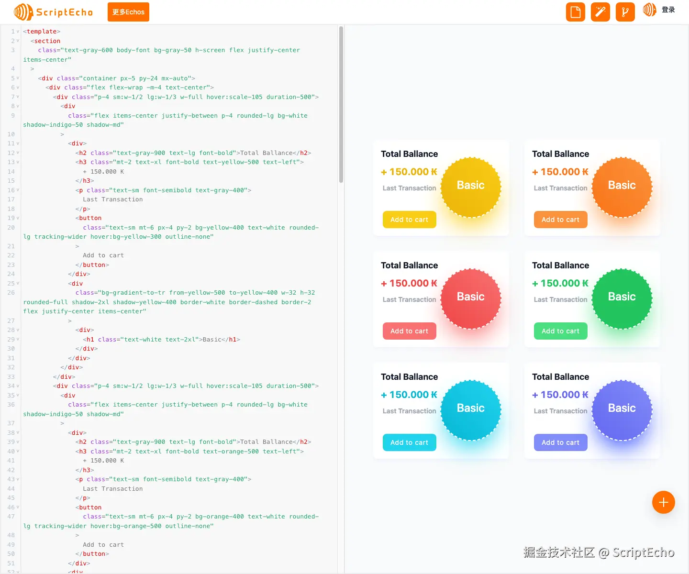Click the green Basic circle badge
The height and width of the screenshot is (574, 689).
622,299
